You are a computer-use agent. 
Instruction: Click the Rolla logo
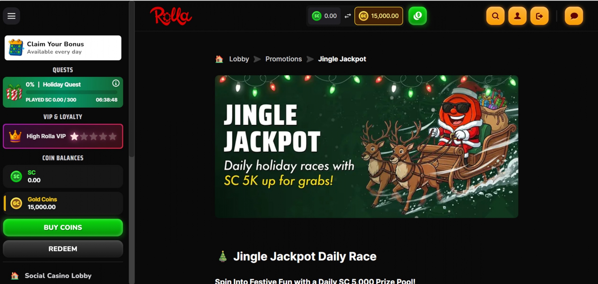171,16
